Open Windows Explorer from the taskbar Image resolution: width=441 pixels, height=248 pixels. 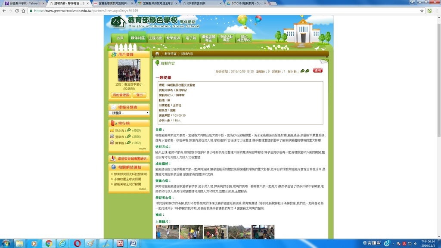point(19,243)
